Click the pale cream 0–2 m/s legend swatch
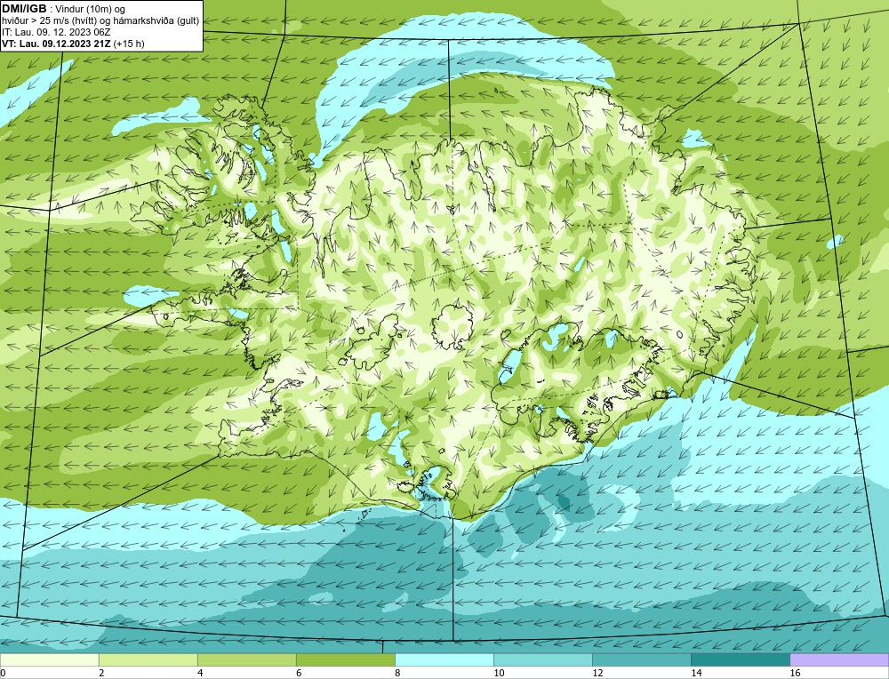The image size is (889, 679). point(49,659)
